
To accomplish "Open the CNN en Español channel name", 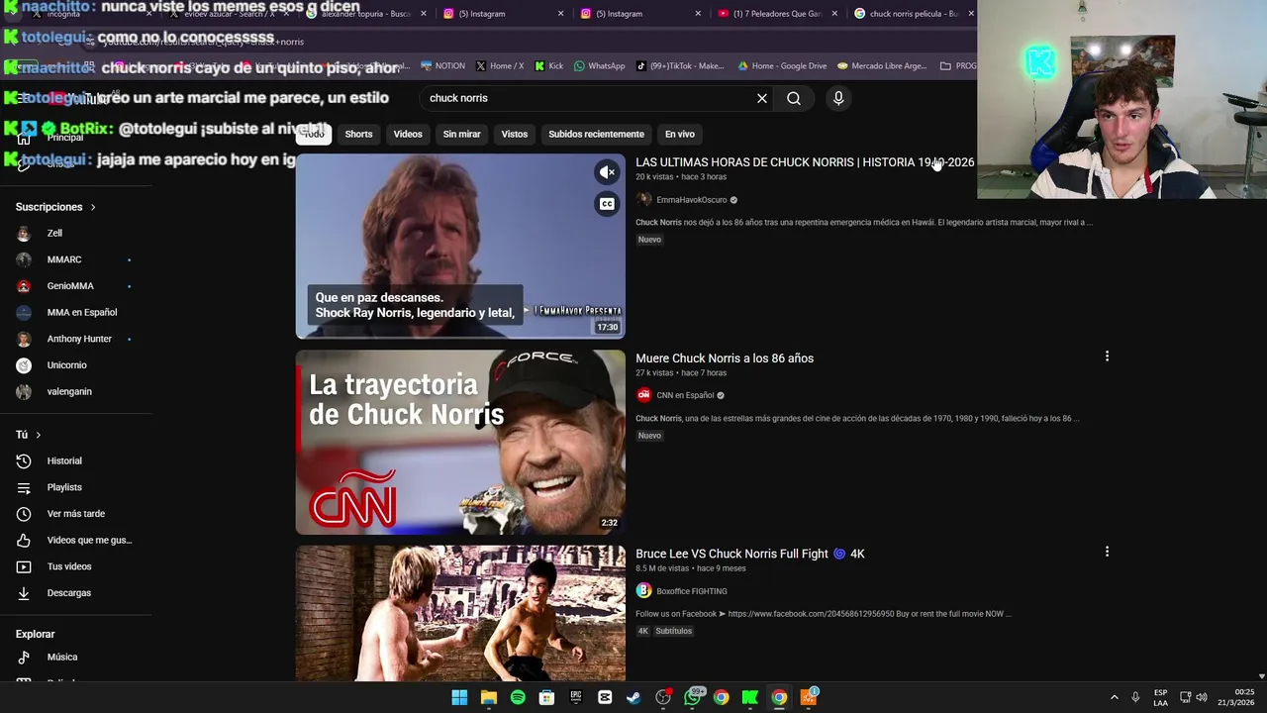I will [685, 396].
